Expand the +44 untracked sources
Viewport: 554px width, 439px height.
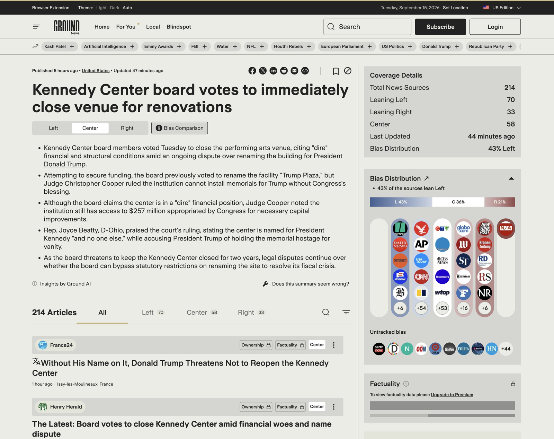pos(506,349)
